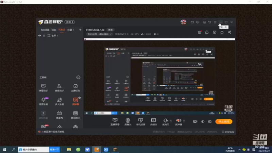Click the viewer count 9
This screenshot has height=153, width=272.
(x=156, y=34)
